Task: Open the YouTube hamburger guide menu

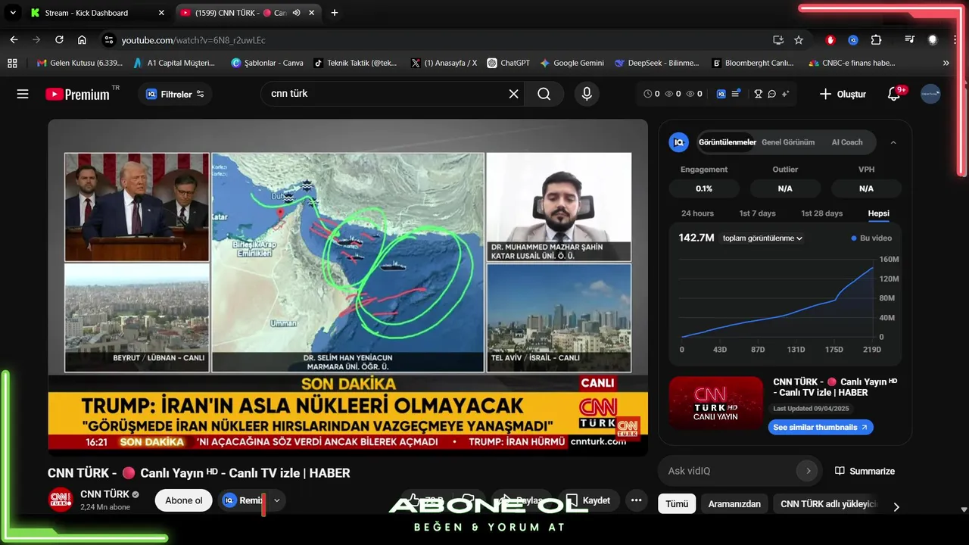Action: click(23, 94)
